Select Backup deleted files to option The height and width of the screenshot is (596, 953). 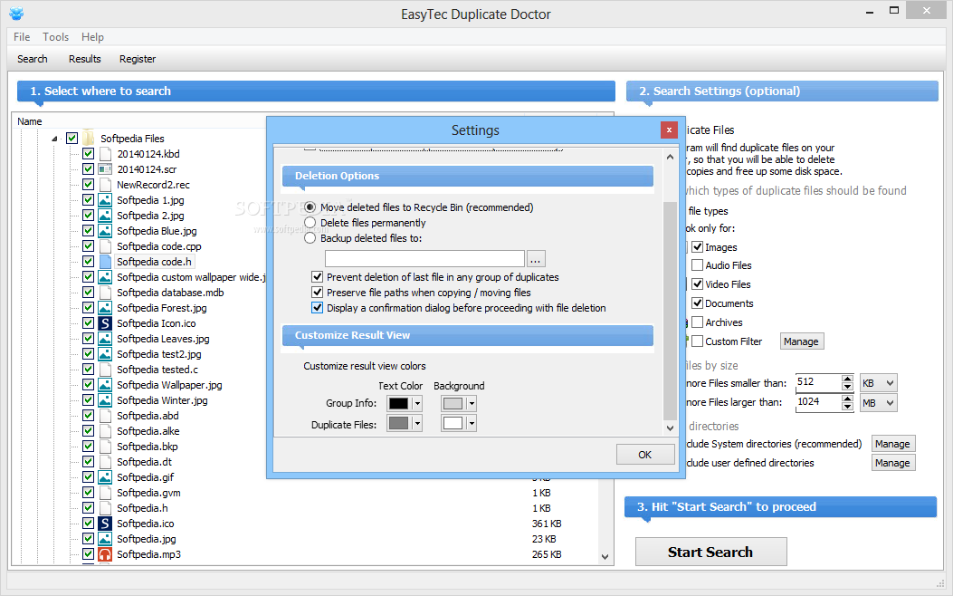click(x=310, y=238)
